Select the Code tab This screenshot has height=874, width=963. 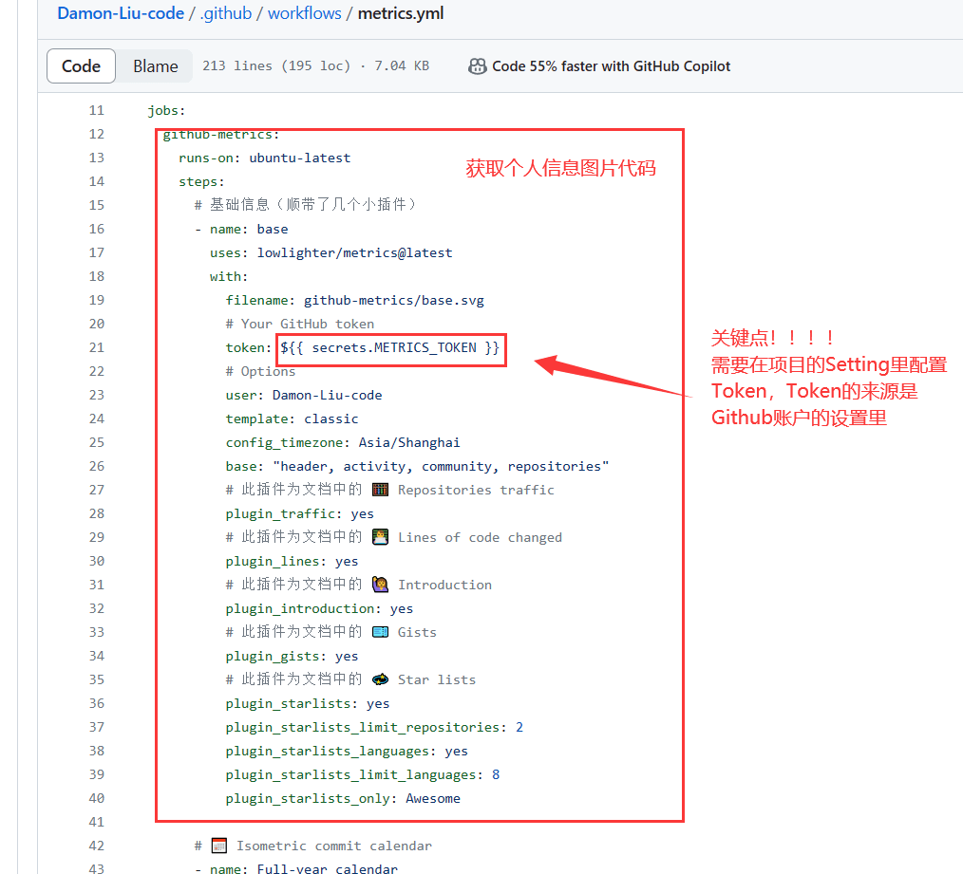[x=81, y=65]
